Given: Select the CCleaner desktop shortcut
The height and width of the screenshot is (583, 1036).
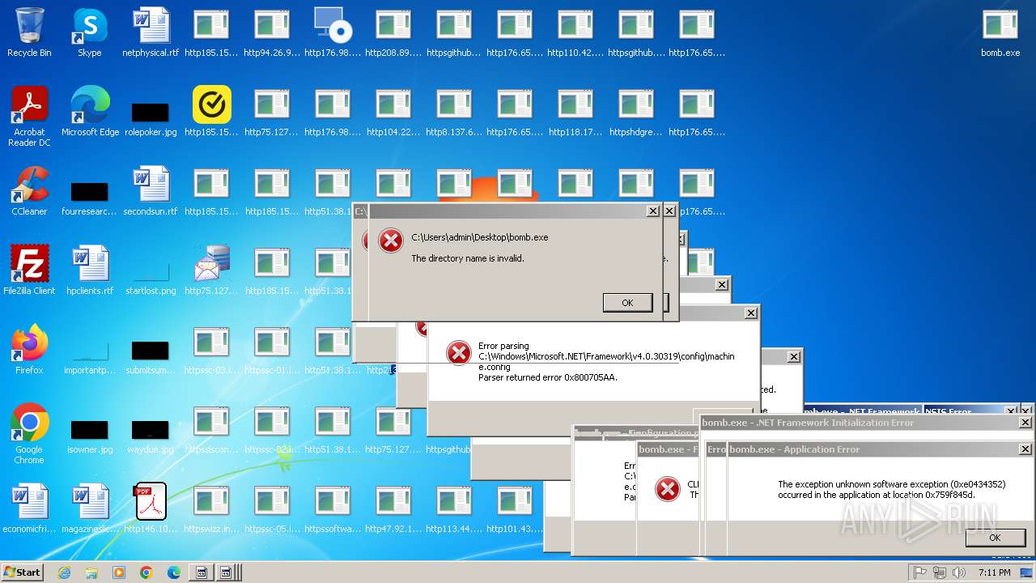Looking at the screenshot, I should pyautogui.click(x=29, y=191).
